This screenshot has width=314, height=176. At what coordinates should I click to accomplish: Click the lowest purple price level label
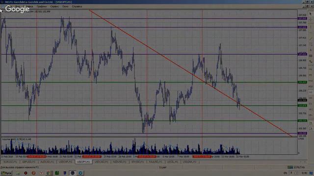coord(302,133)
